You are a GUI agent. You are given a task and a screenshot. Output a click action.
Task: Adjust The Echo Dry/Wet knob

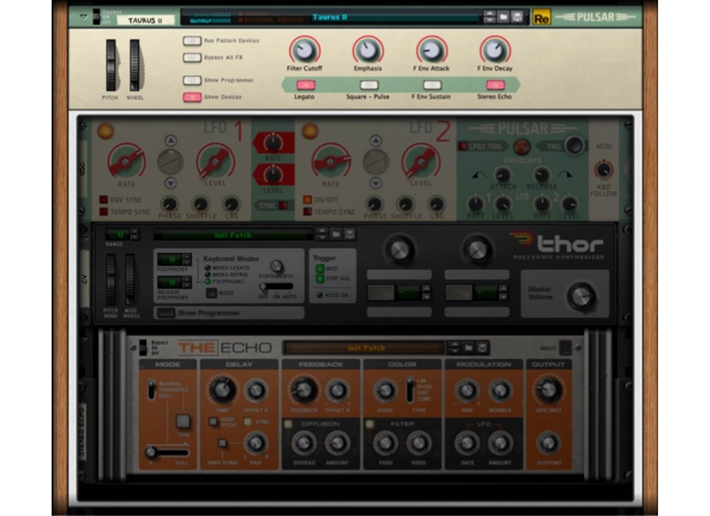[x=548, y=390]
